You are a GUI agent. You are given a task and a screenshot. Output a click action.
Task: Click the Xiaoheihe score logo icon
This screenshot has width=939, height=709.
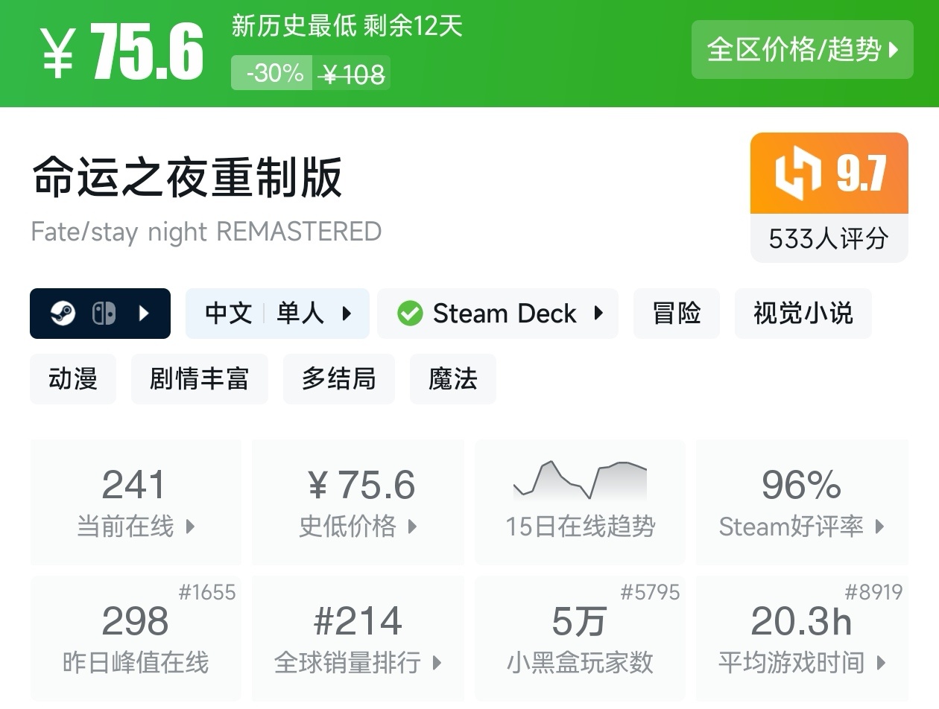pos(798,174)
